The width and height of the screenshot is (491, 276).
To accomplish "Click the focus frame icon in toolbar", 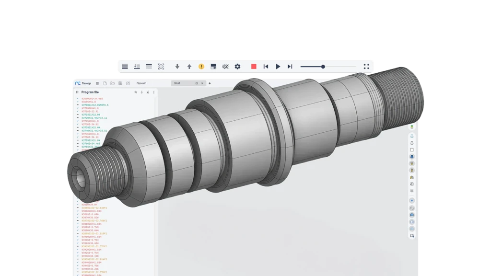I will [x=161, y=67].
